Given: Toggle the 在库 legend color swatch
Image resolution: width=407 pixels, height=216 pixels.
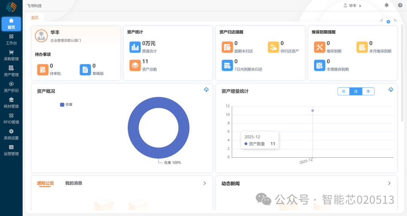Looking at the screenshot, I should point(62,105).
